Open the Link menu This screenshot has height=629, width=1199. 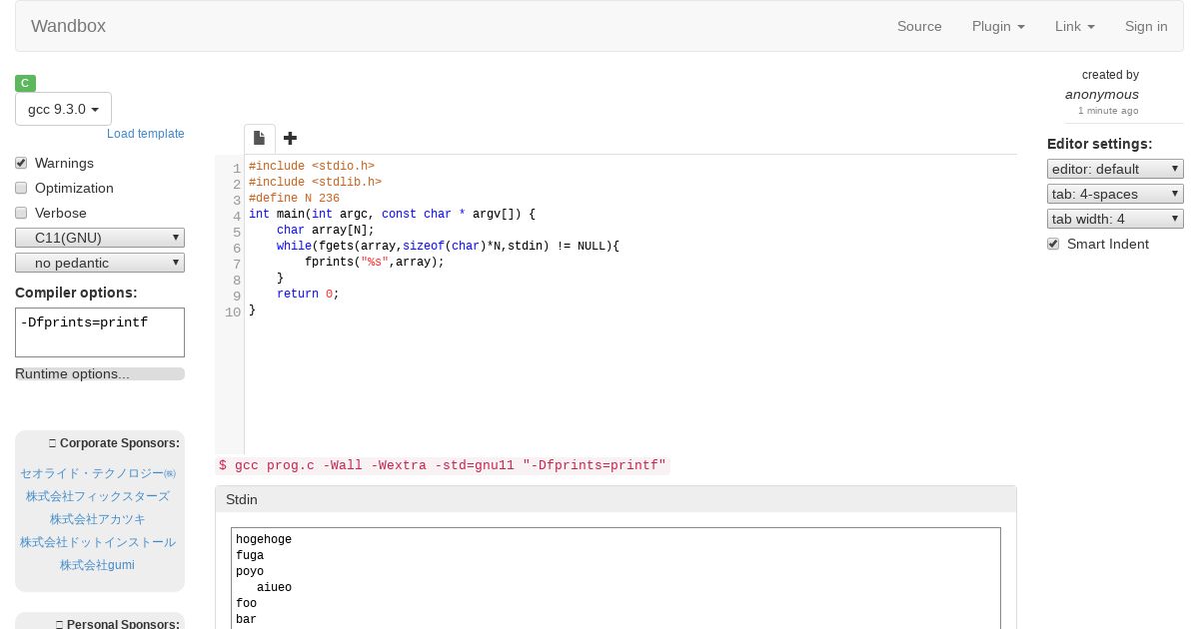(1074, 26)
